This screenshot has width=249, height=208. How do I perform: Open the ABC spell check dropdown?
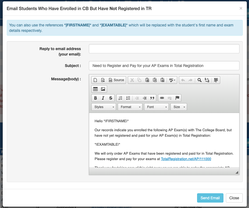172,80
